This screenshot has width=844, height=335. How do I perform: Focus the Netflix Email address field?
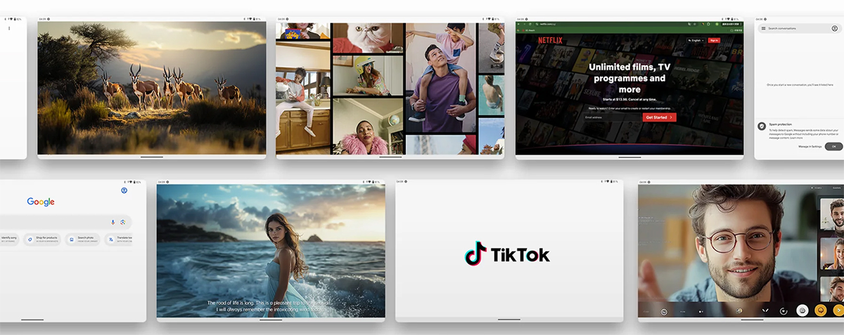pyautogui.click(x=612, y=117)
